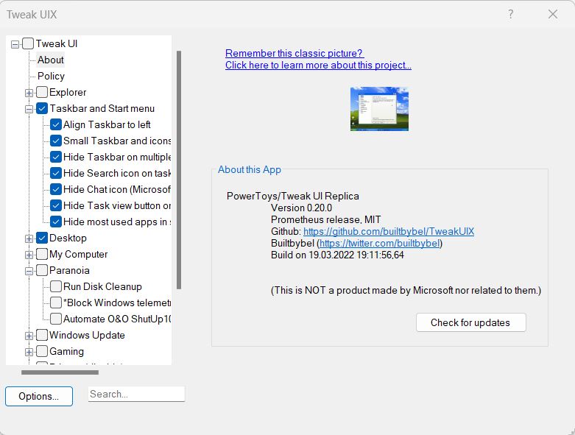
Task: Uncheck Small Taskbar and icons
Action: point(56,141)
